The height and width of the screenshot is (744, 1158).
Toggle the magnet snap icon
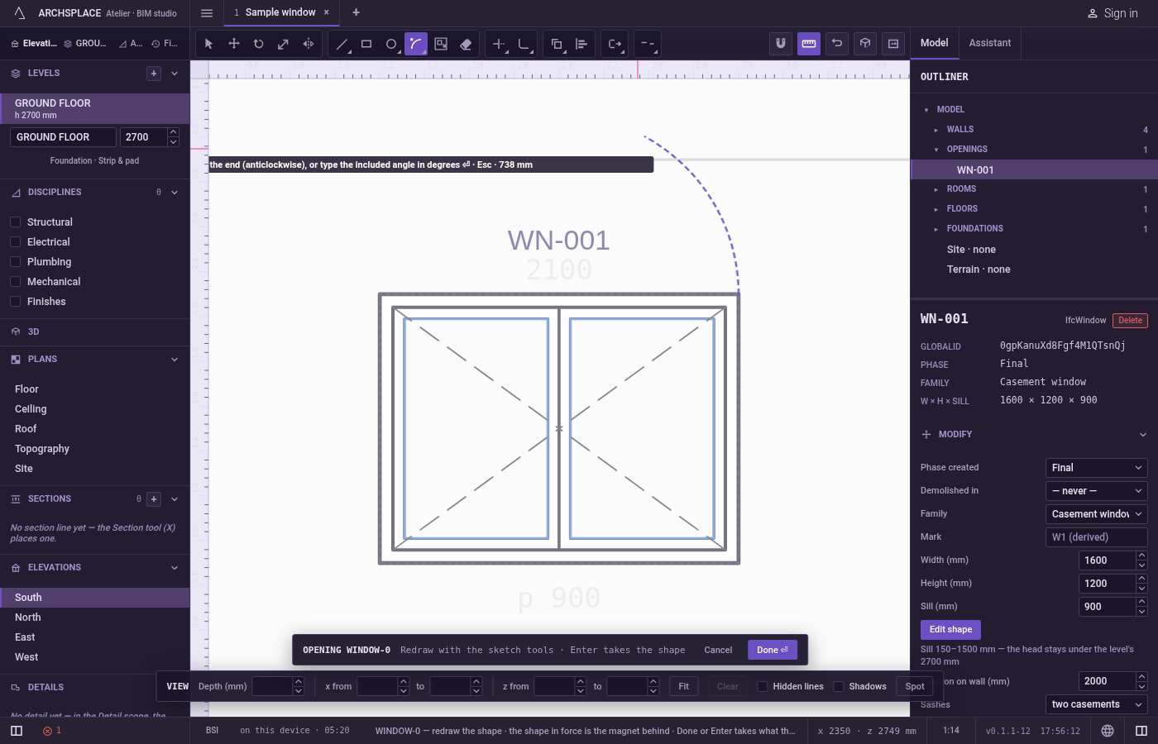pyautogui.click(x=781, y=44)
